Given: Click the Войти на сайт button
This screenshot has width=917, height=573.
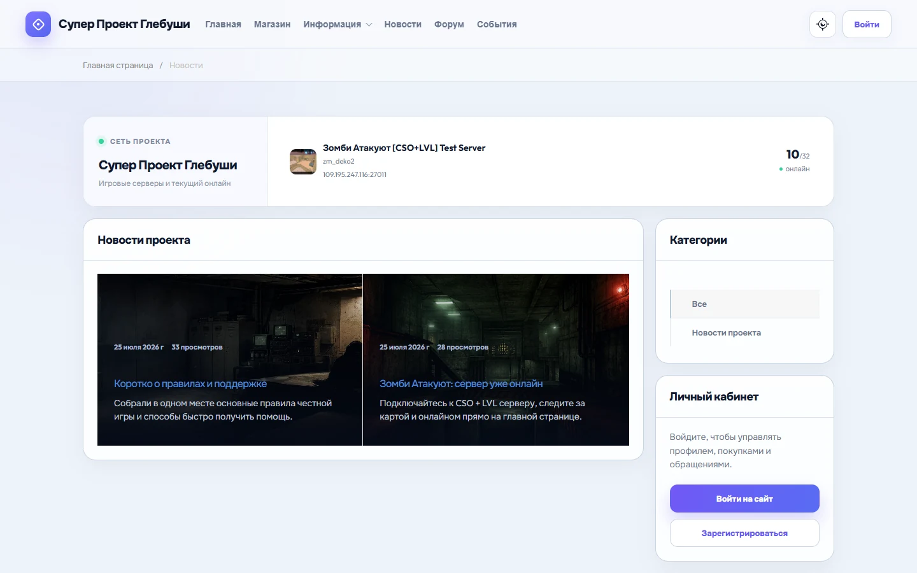Looking at the screenshot, I should click(744, 499).
